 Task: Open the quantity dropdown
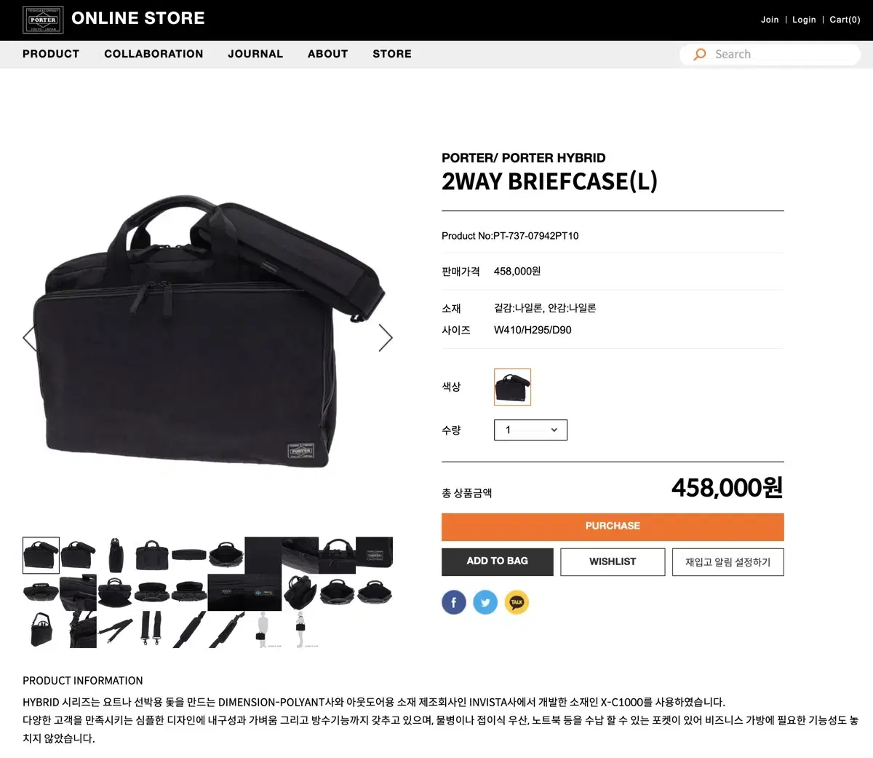click(x=530, y=430)
